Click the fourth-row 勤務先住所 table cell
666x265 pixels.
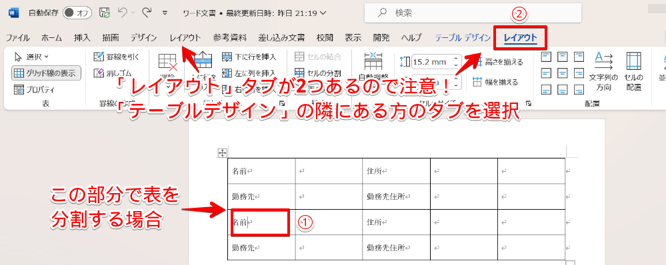[396, 247]
